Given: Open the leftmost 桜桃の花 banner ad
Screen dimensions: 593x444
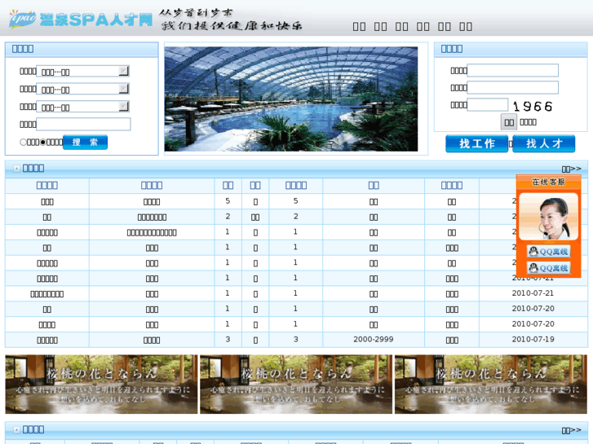Looking at the screenshot, I should (101, 384).
